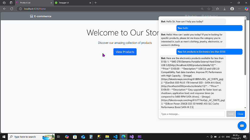This screenshot has height=140, width=250.
Task: Open the zoom magnifier in address bar
Action: click(x=202, y=9)
